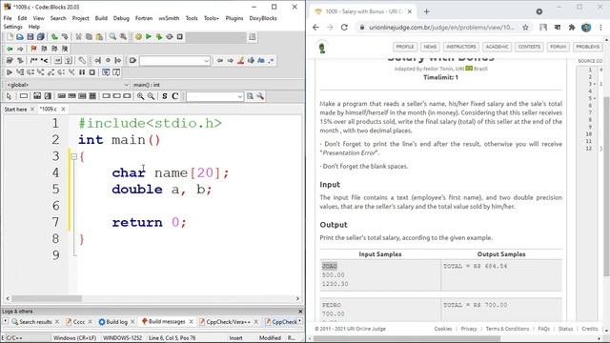Image resolution: width=610 pixels, height=343 pixels.
Task: Open the Terms & Conditions footer link
Action: point(507,329)
